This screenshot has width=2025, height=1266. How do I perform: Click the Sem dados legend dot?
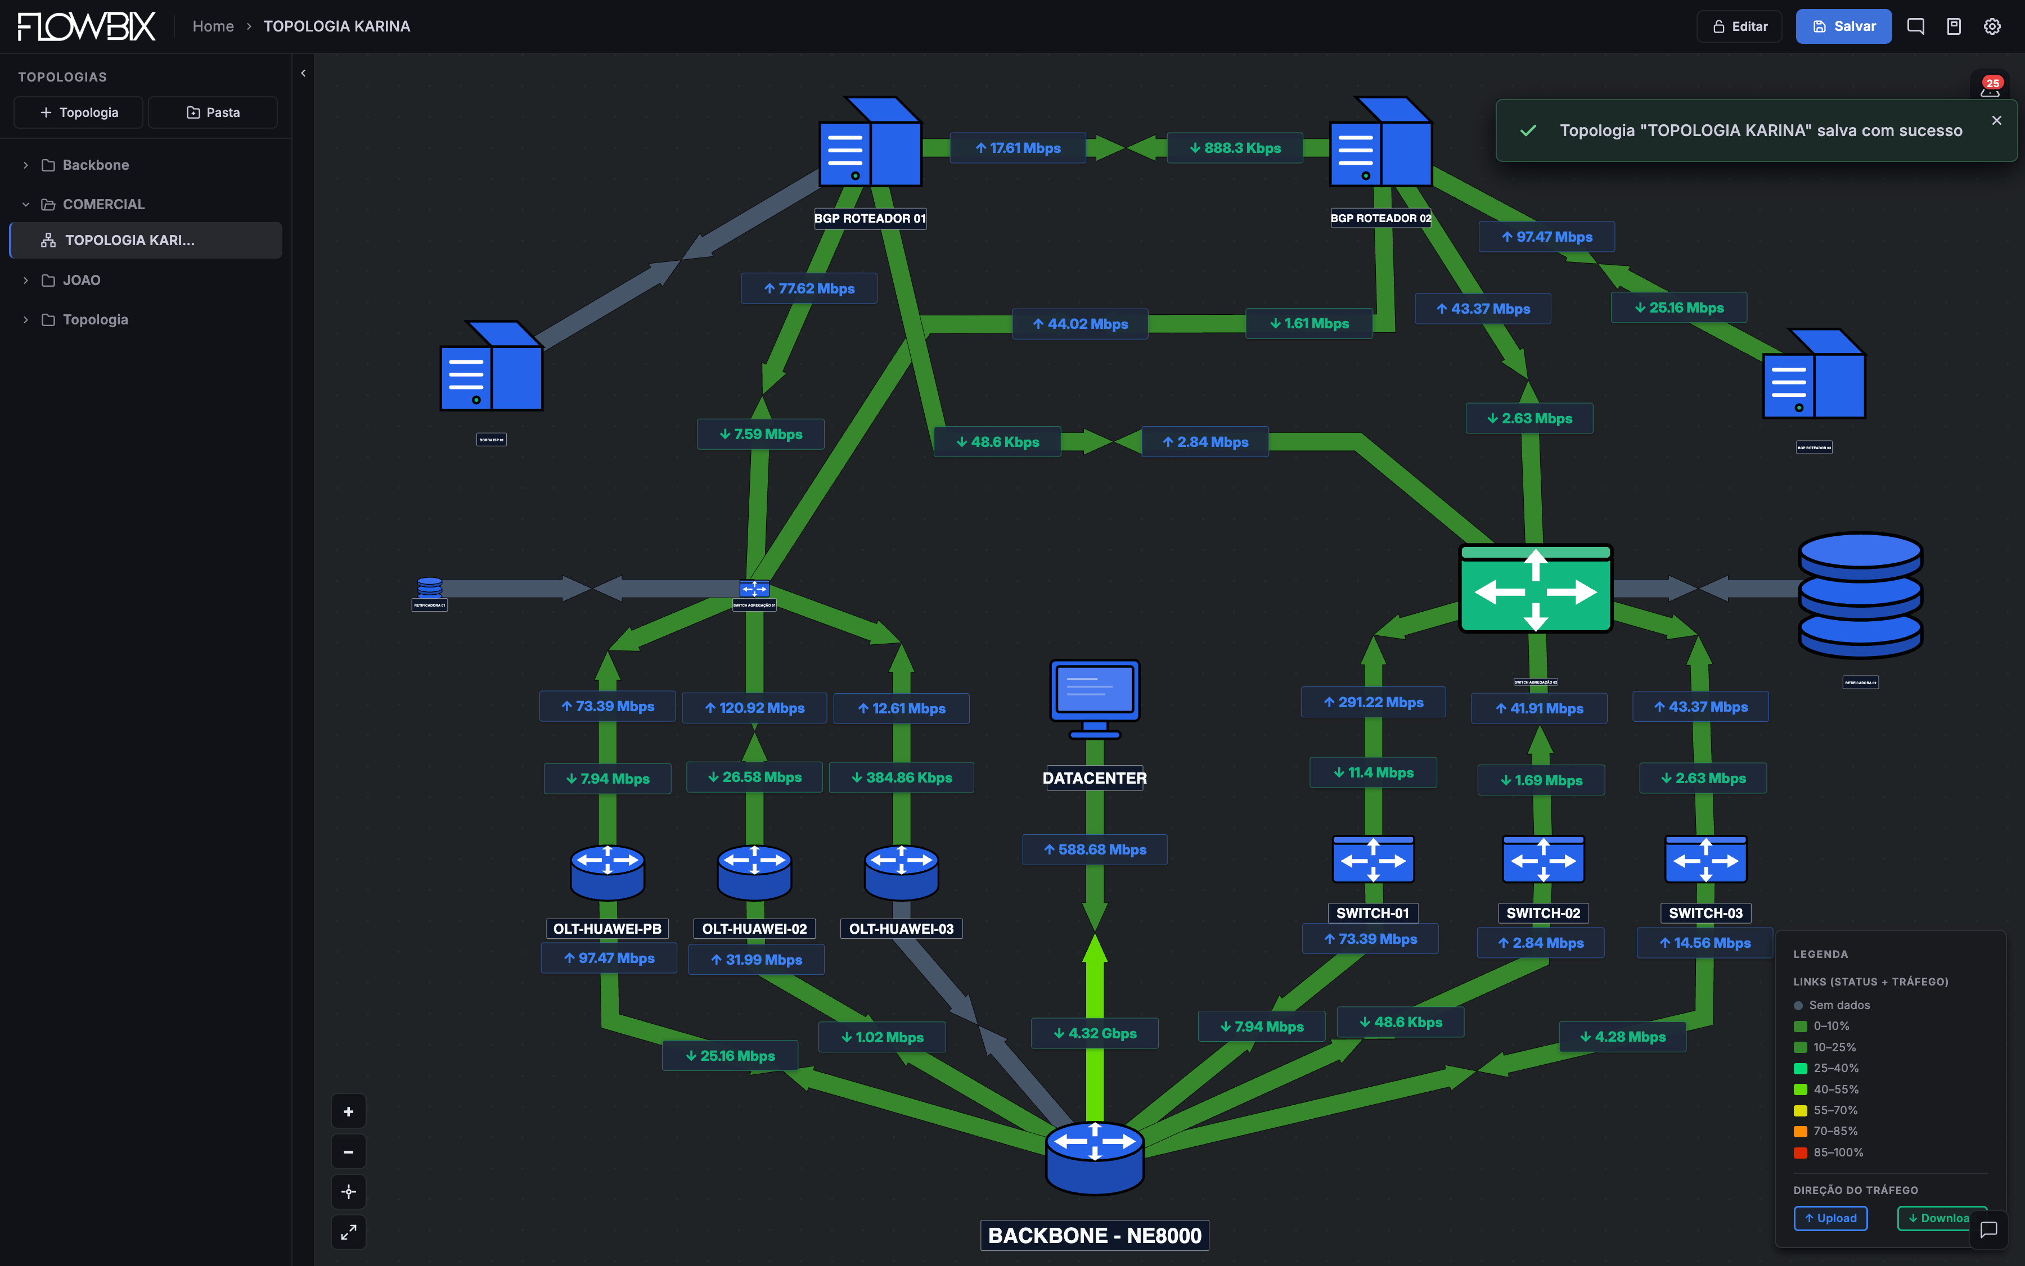tap(1798, 1005)
